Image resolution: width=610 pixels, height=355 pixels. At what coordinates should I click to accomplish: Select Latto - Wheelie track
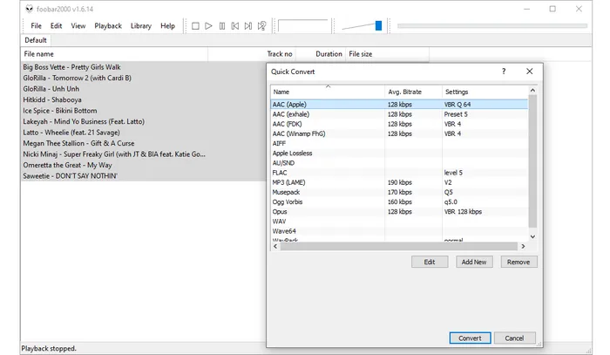(143, 133)
